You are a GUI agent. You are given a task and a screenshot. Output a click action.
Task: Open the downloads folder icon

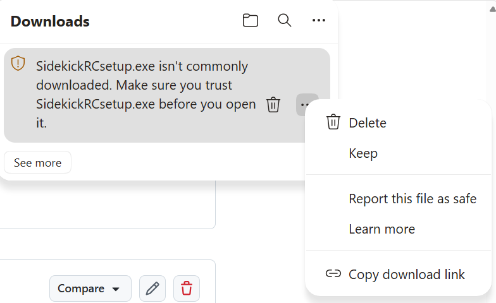point(251,20)
